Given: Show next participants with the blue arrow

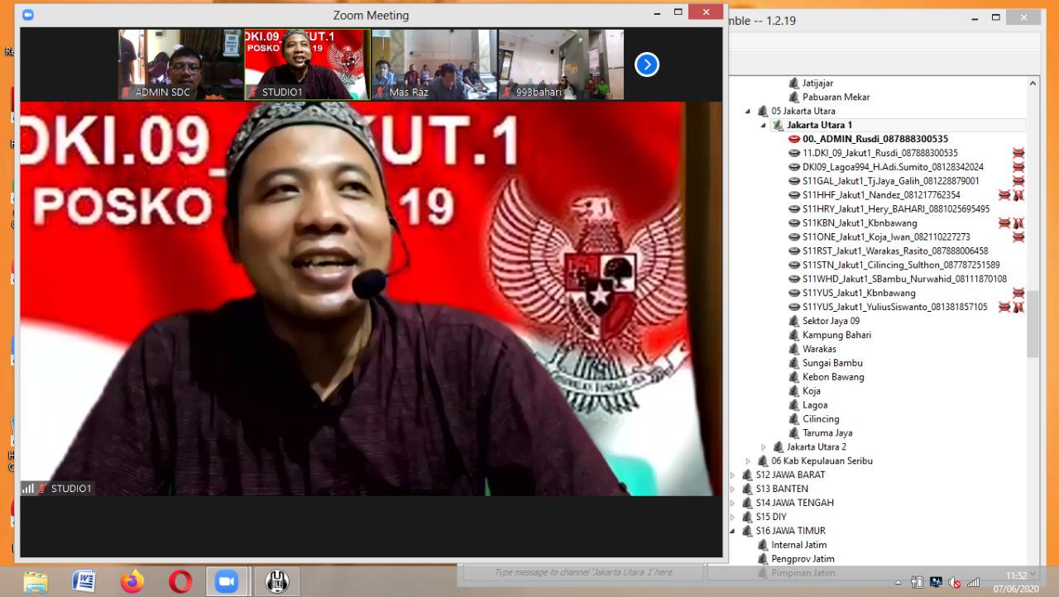Looking at the screenshot, I should [646, 64].
